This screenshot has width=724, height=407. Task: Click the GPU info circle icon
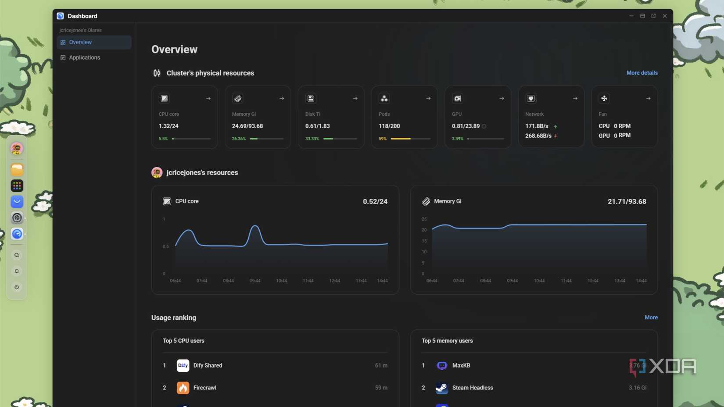(x=484, y=126)
